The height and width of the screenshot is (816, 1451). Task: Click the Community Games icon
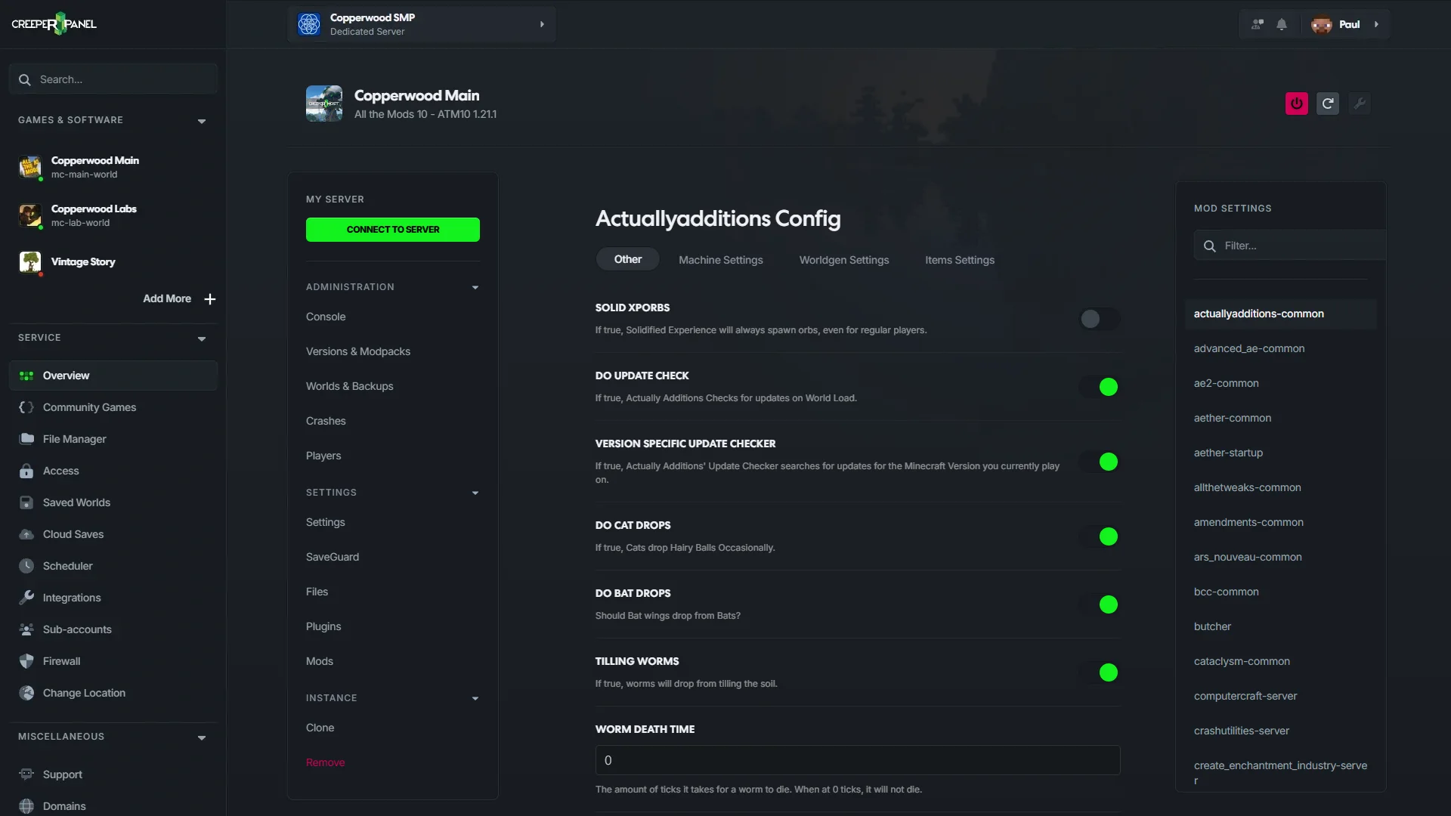(26, 407)
